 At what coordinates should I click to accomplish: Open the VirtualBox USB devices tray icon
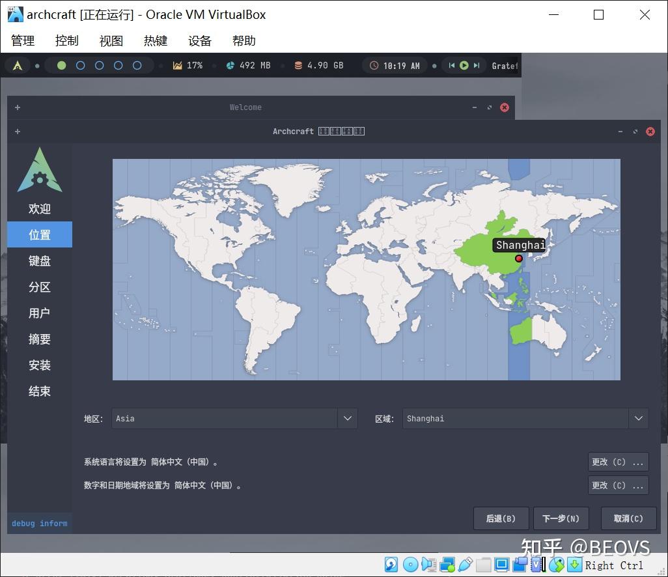(x=464, y=565)
